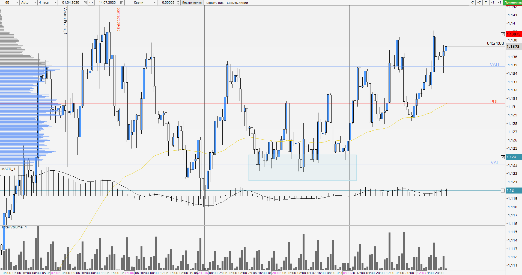
Task: Remove the 1.13875 price level line
Action: [x=503, y=34]
